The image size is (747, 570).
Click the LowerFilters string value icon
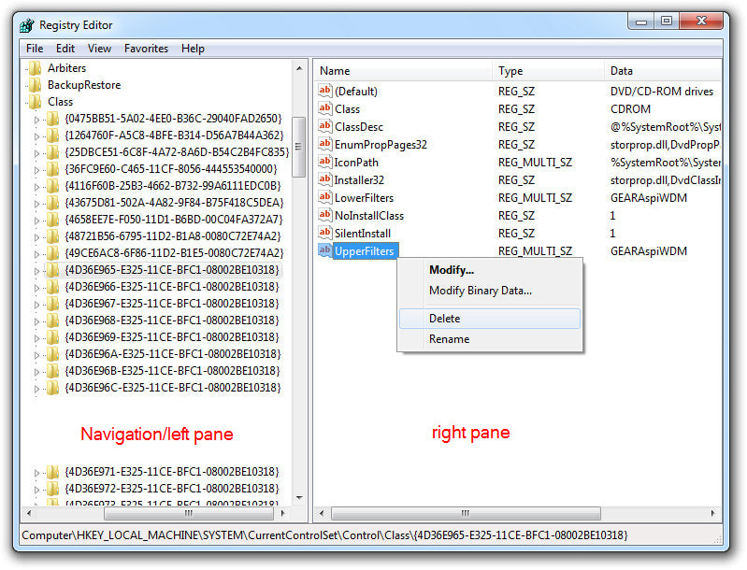pyautogui.click(x=325, y=197)
